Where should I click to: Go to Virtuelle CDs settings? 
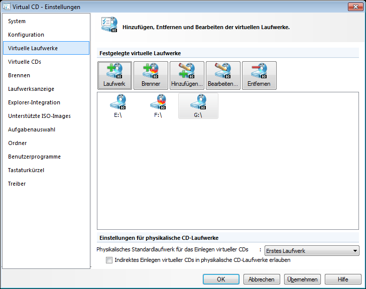click(46, 62)
